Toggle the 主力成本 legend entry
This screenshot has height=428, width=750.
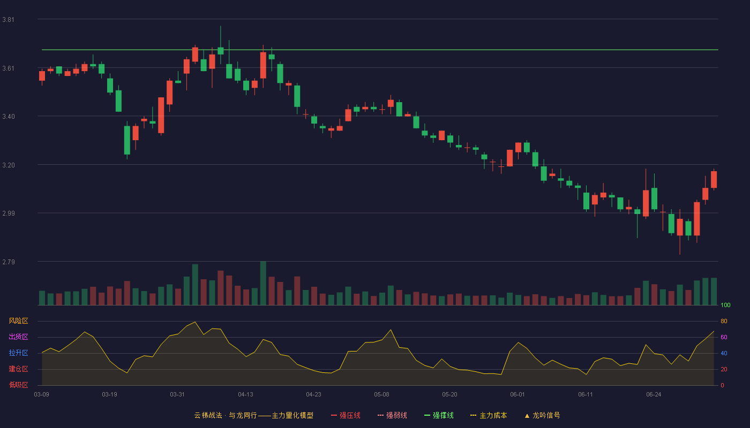(x=489, y=415)
